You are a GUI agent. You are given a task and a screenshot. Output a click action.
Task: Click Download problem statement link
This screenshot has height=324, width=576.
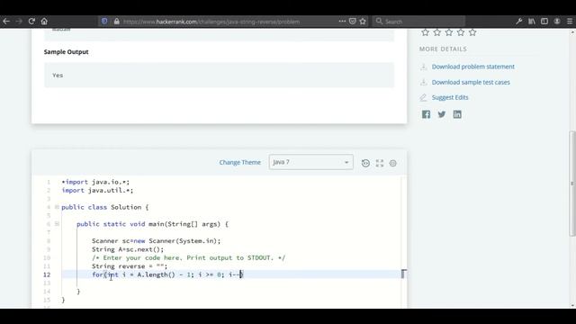coord(473,67)
